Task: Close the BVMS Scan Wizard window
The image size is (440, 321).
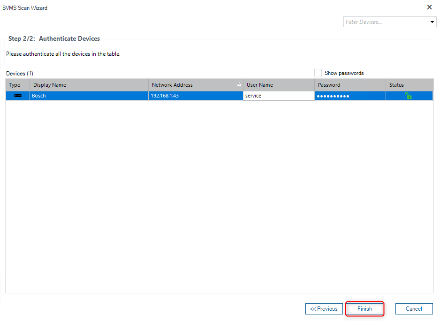Action: [429, 7]
